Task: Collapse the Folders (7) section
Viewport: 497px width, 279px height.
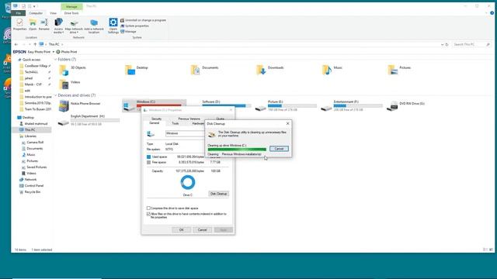Action: (55, 60)
